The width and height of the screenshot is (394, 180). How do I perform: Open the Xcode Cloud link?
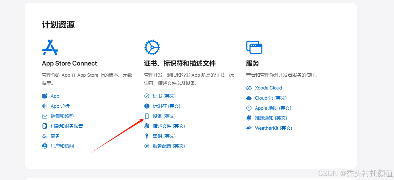(268, 88)
